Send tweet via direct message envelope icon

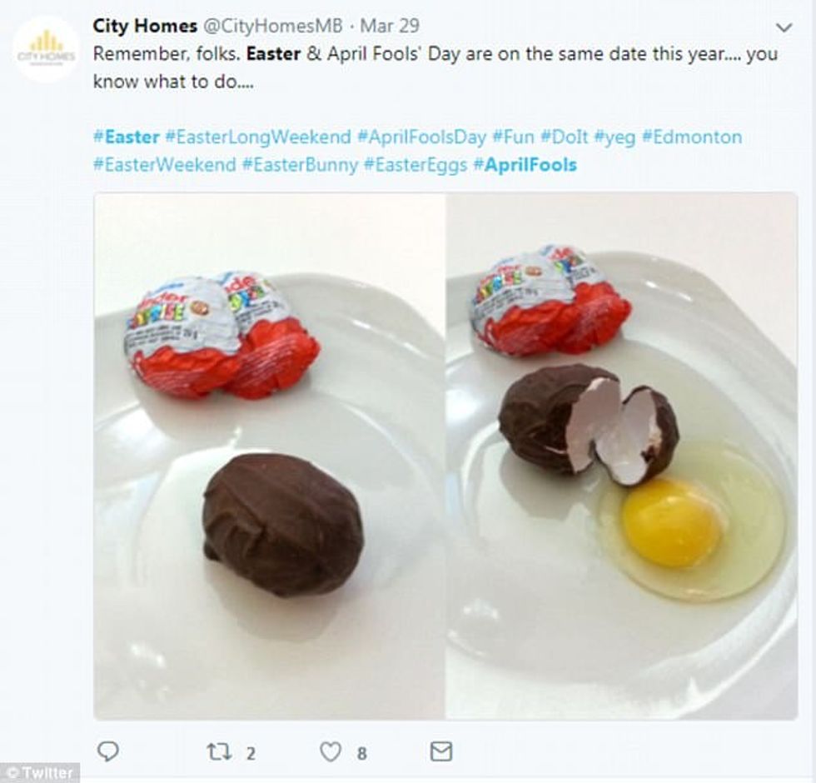pos(440,752)
